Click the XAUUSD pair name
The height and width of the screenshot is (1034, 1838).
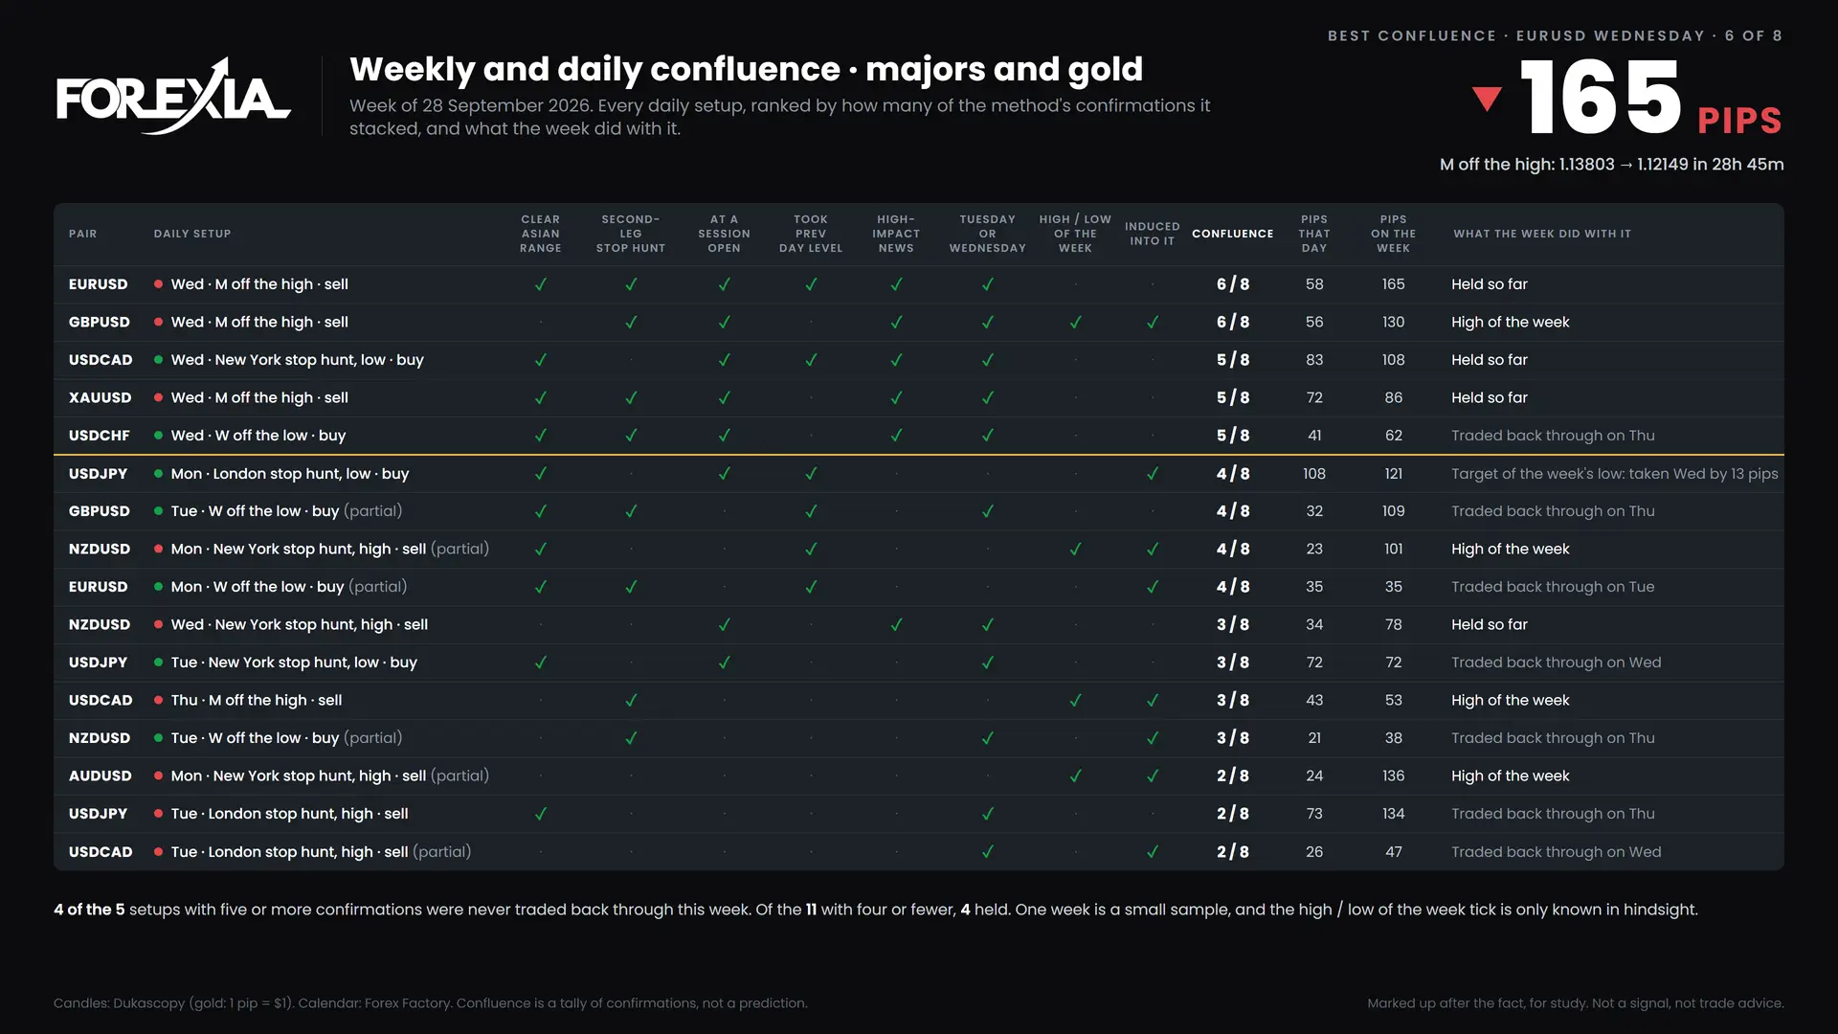click(x=101, y=397)
